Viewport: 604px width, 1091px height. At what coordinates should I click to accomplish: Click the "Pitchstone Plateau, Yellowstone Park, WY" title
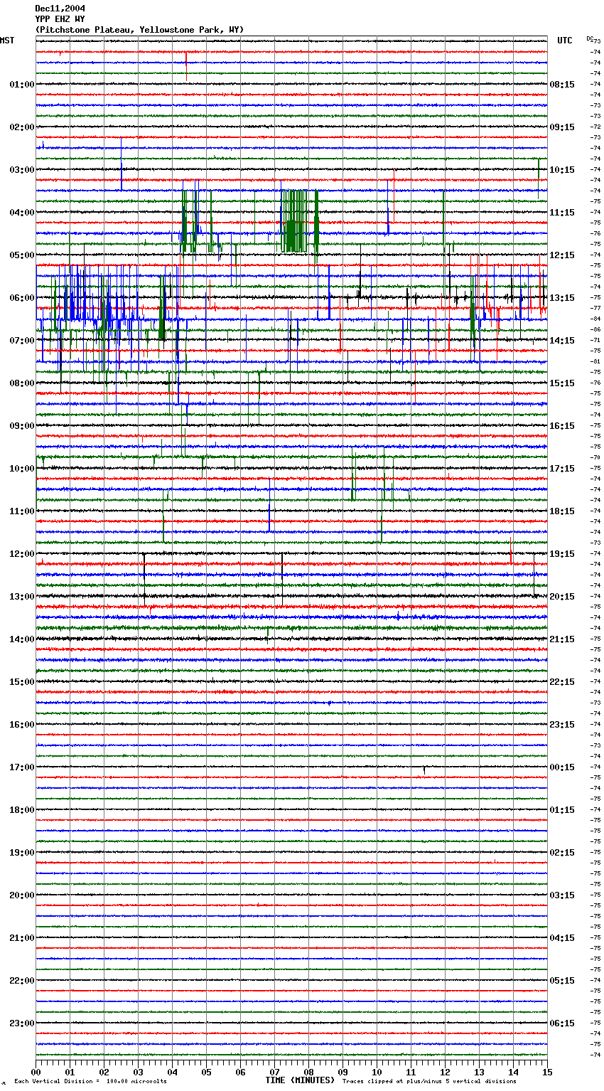coord(139,30)
